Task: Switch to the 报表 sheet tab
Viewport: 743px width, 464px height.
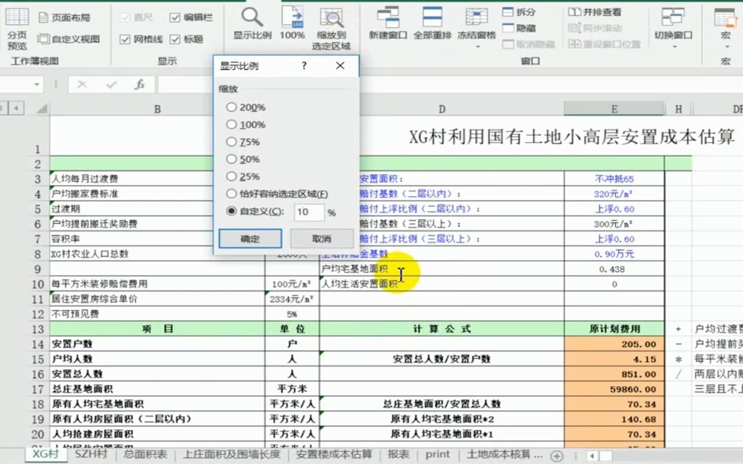Action: 399,455
